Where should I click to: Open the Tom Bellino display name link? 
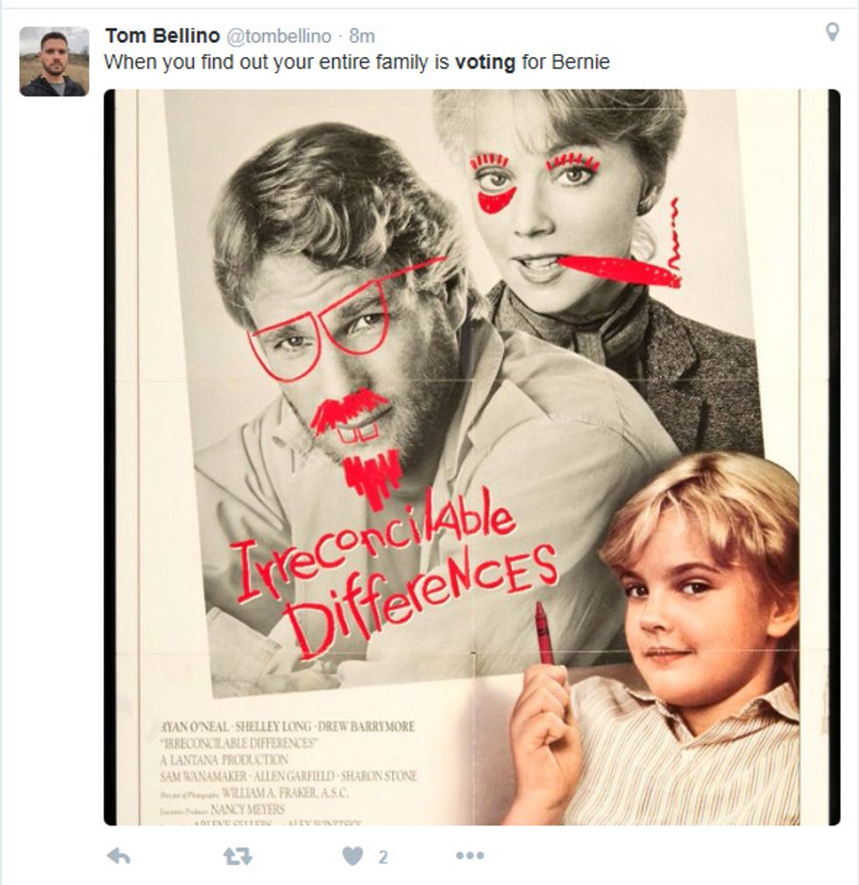[163, 36]
